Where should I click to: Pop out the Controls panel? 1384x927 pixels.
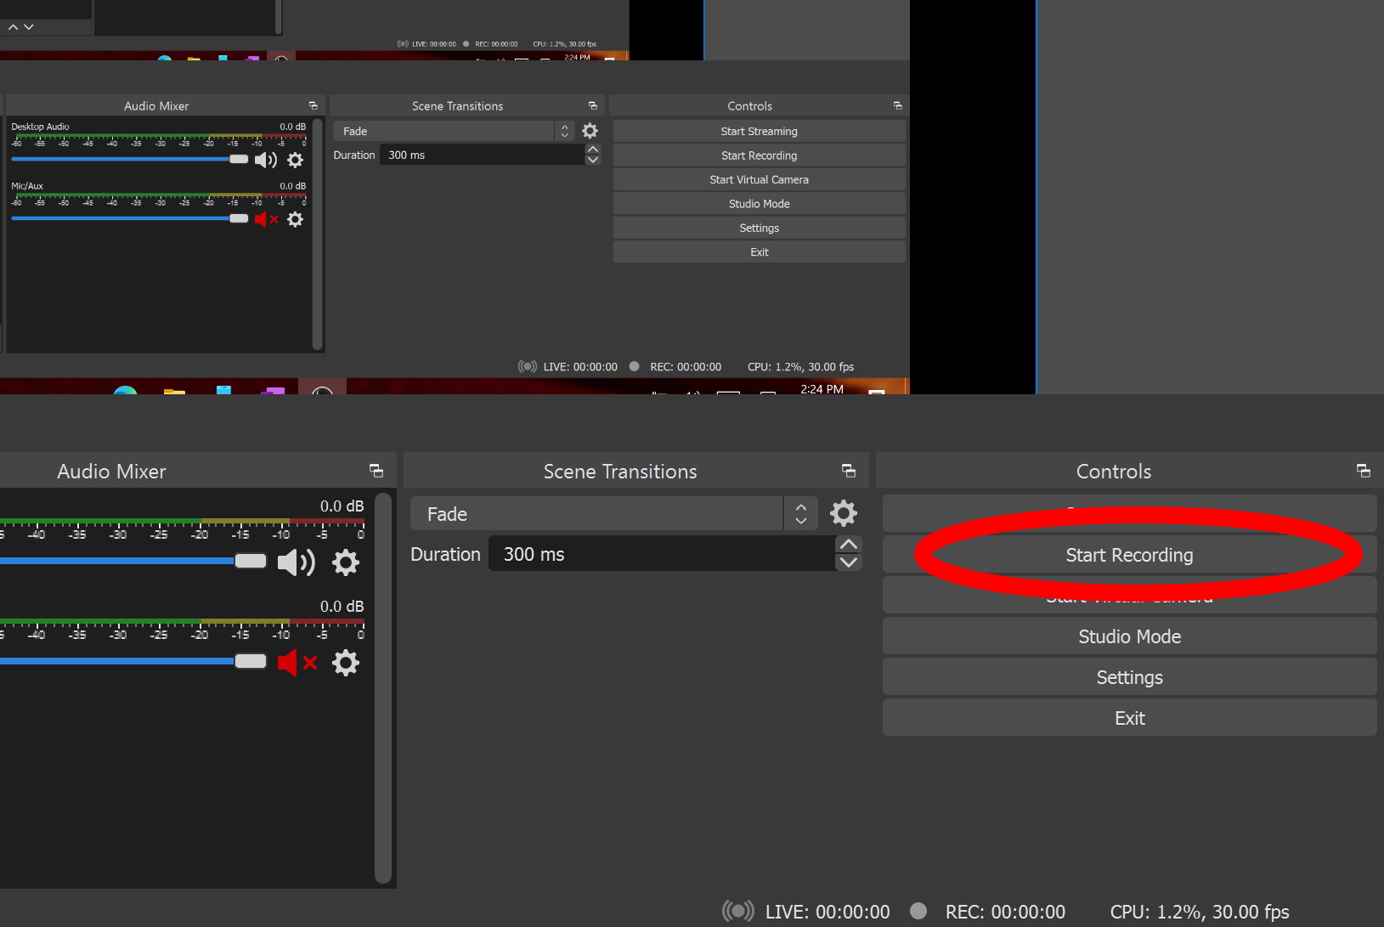pos(1363,470)
